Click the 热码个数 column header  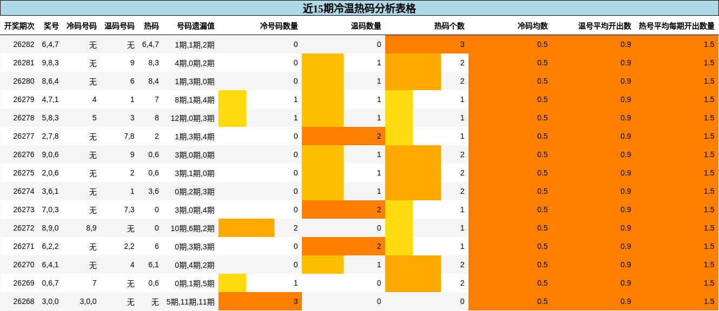pos(450,26)
